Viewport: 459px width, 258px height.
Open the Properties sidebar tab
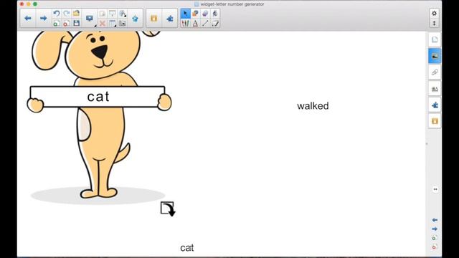tap(435, 89)
